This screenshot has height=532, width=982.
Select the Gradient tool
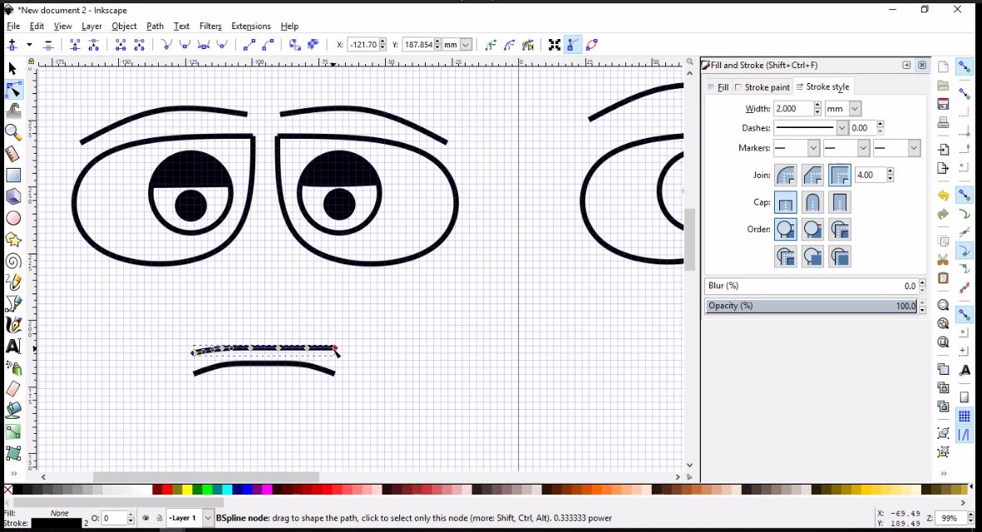[13, 432]
